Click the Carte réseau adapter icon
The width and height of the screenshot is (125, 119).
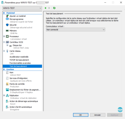(7, 51)
